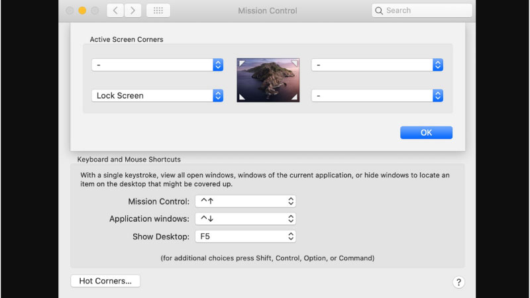The width and height of the screenshot is (530, 298).
Task: Click the yellow minimize window button
Action: pos(83,11)
